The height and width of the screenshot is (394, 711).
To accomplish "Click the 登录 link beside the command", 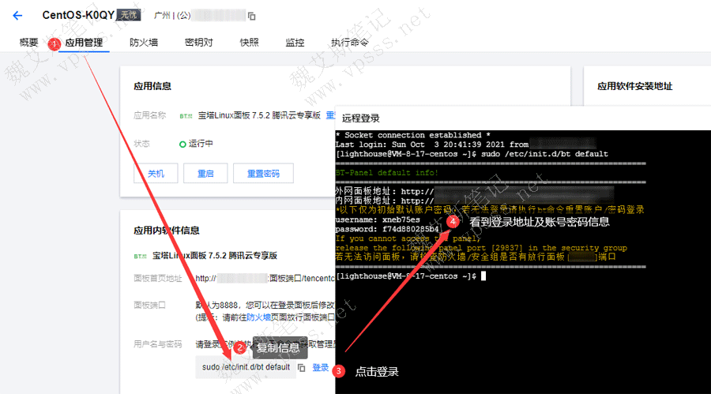I will click(321, 368).
